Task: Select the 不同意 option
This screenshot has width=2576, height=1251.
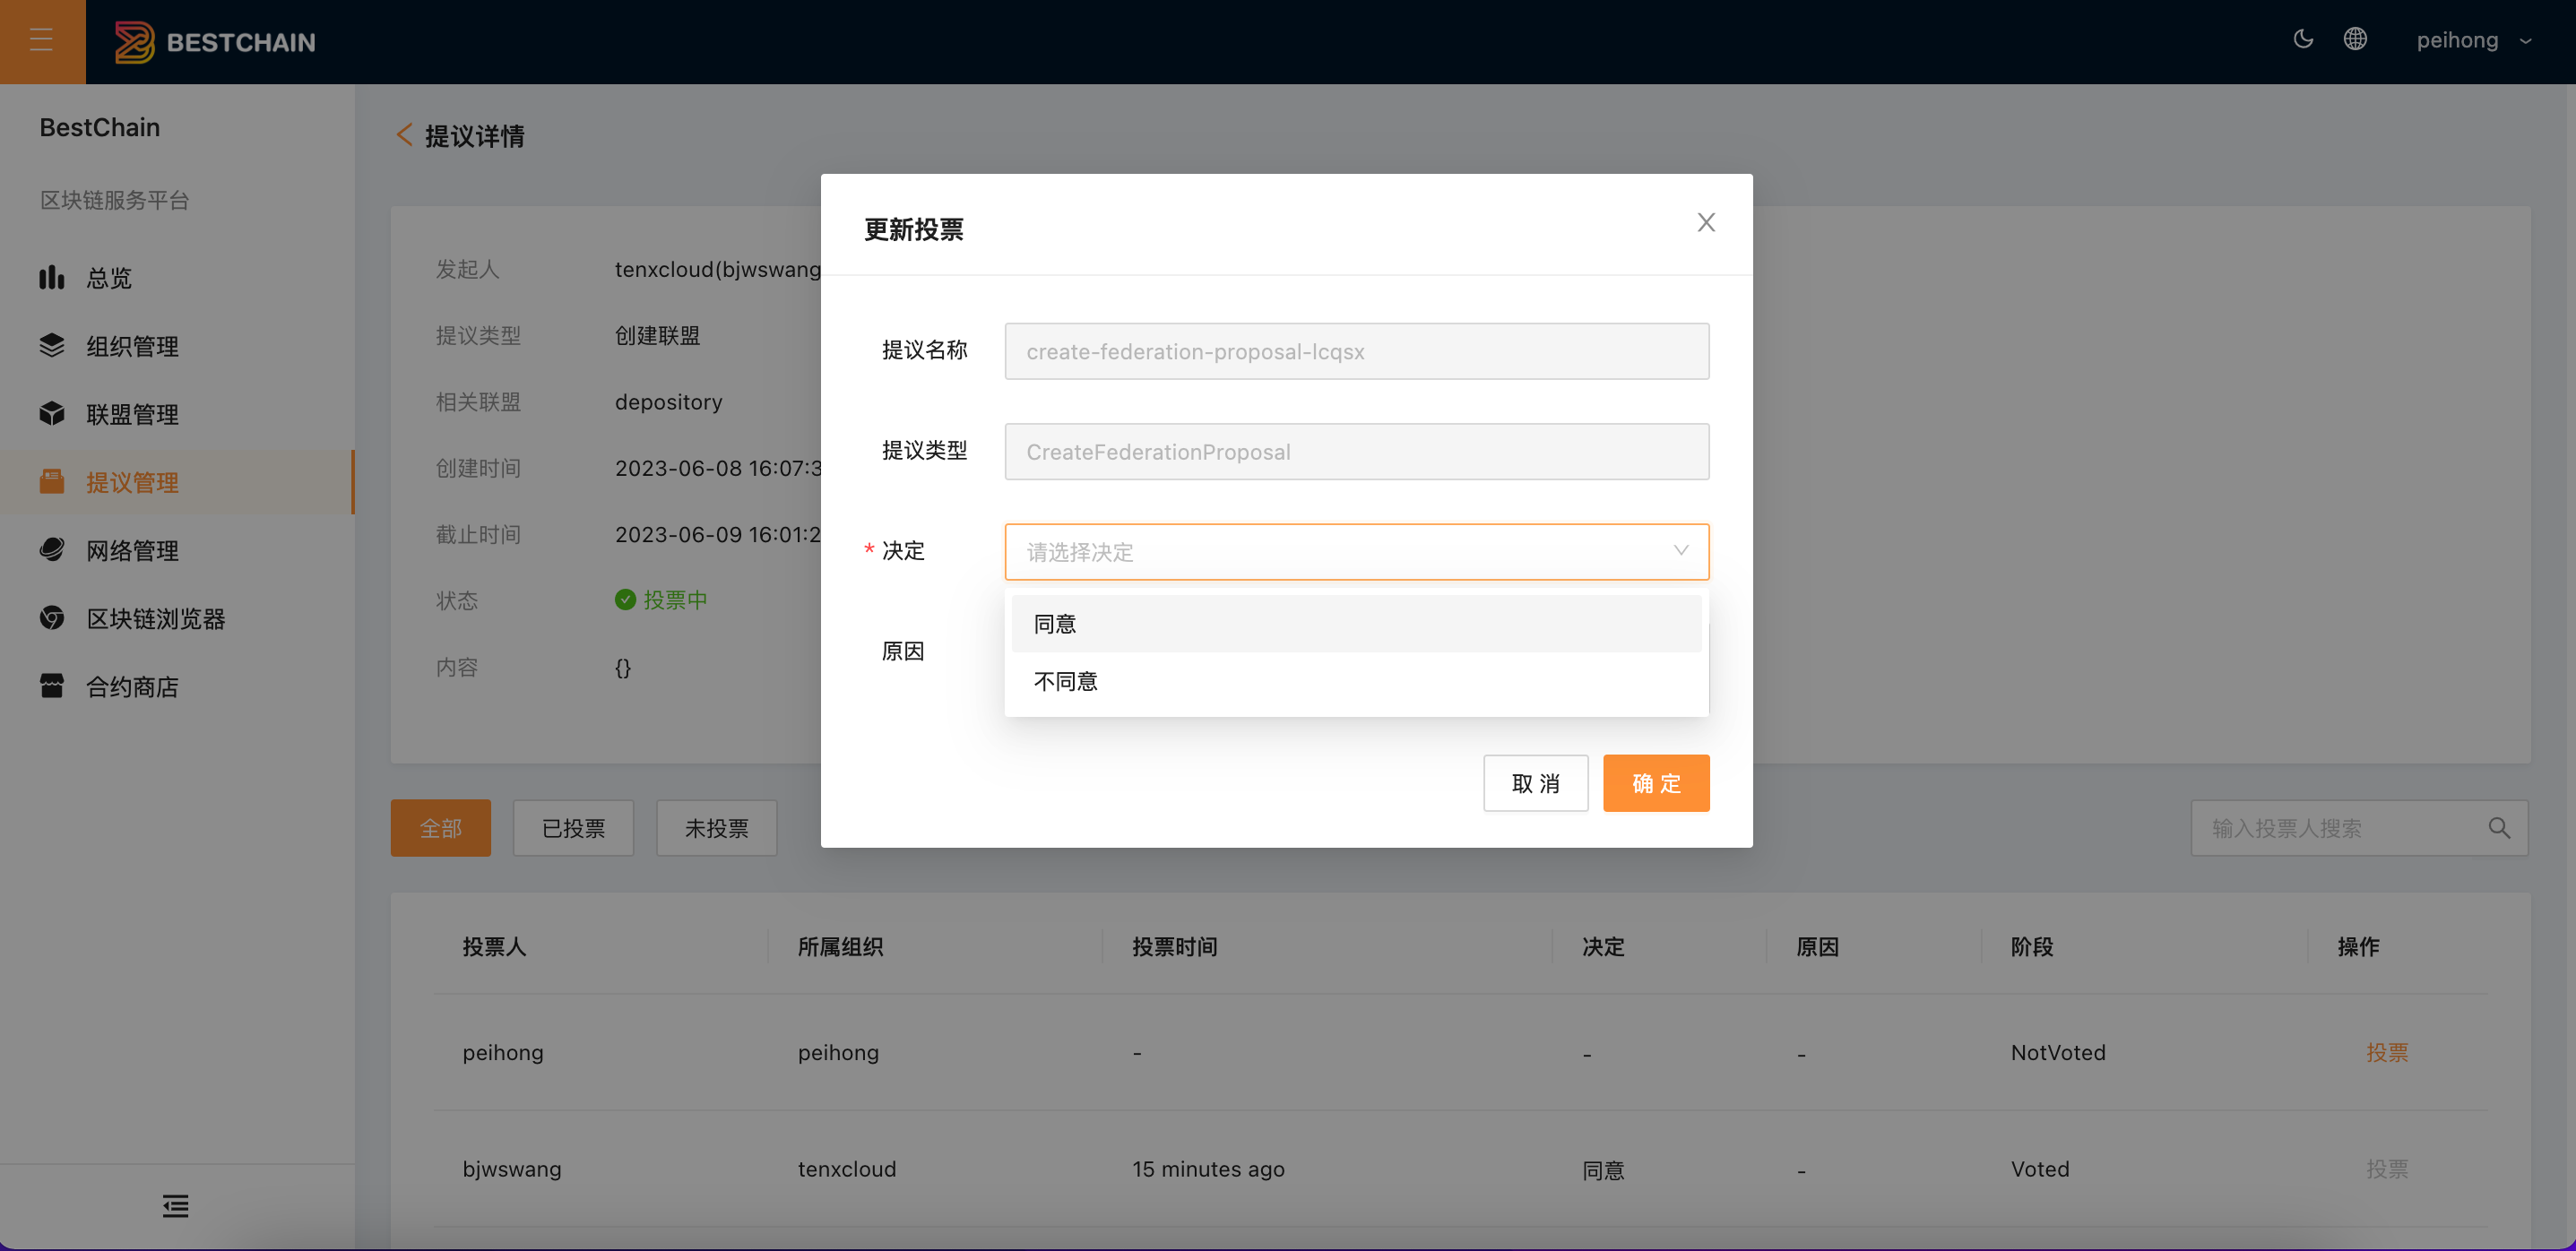Action: click(x=1356, y=682)
